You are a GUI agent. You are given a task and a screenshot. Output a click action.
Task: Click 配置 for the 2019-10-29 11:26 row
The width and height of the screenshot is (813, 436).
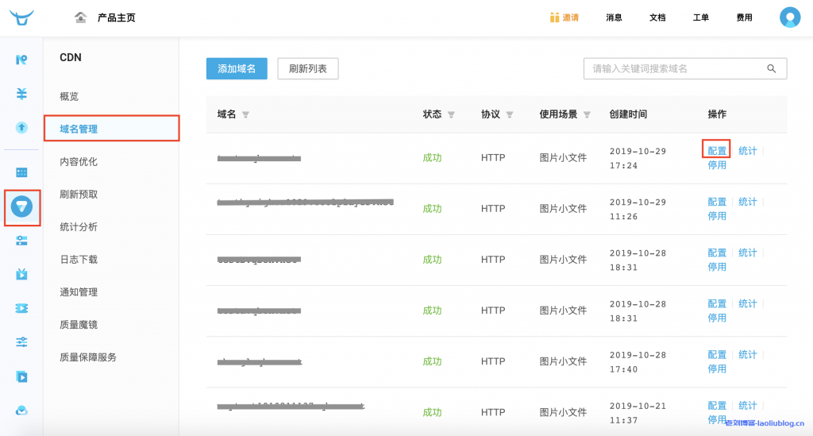(717, 202)
